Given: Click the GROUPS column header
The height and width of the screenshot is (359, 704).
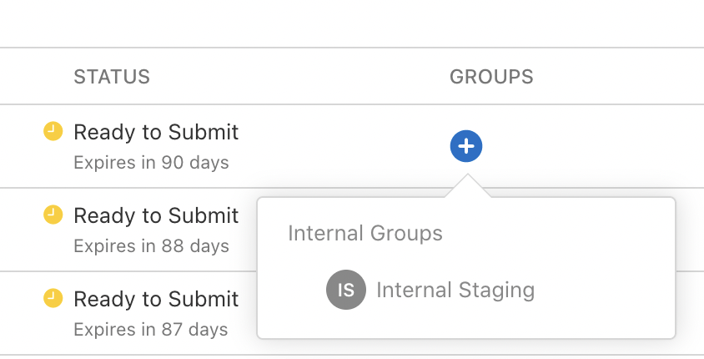Looking at the screenshot, I should click(491, 78).
